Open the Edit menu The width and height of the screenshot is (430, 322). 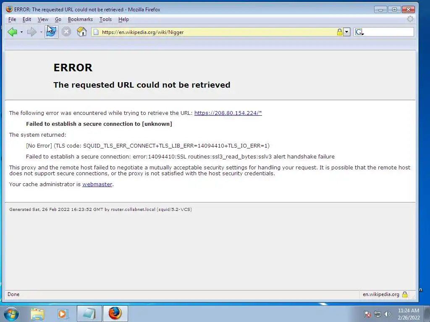click(26, 19)
